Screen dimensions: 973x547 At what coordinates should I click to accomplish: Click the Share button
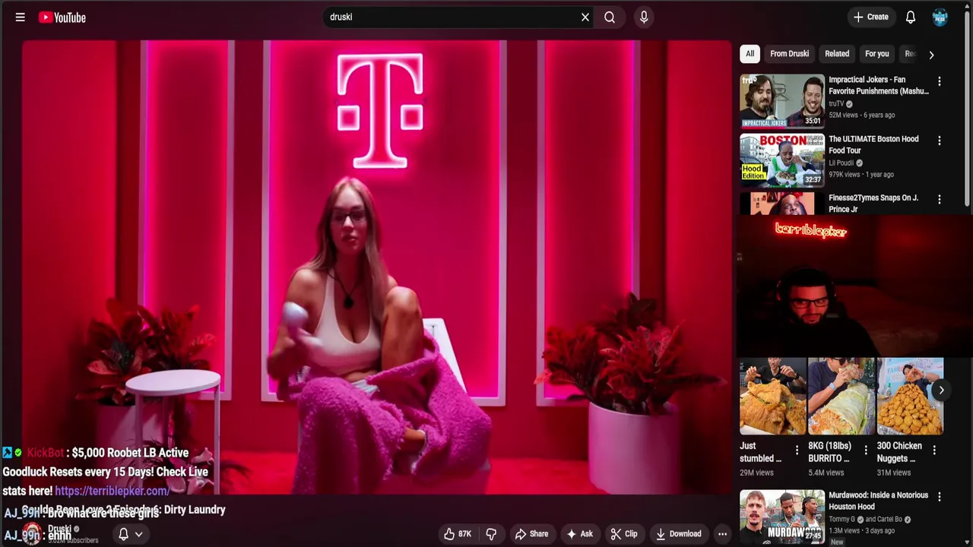(x=531, y=534)
